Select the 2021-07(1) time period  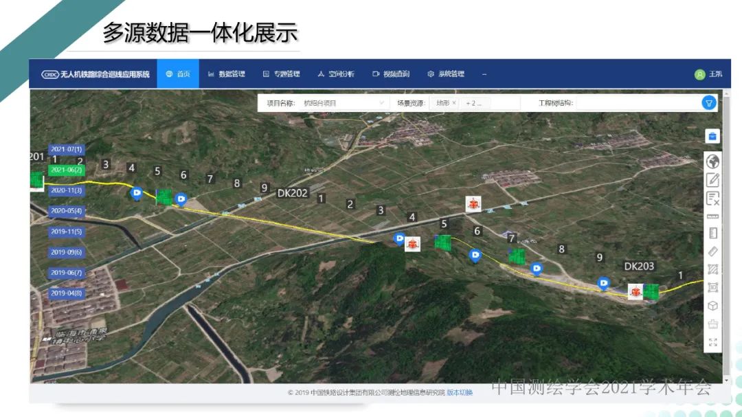[x=67, y=149]
